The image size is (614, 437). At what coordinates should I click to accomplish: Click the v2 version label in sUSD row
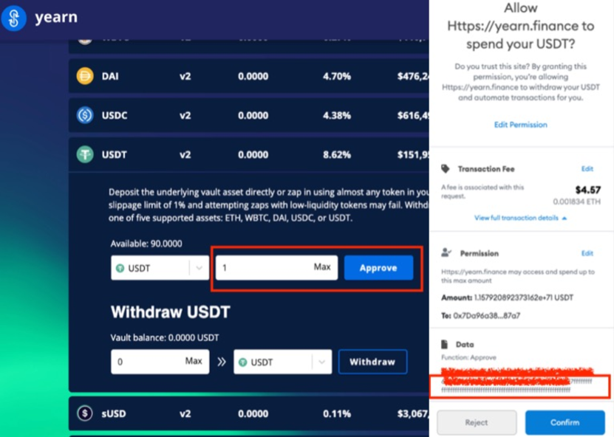pos(185,413)
